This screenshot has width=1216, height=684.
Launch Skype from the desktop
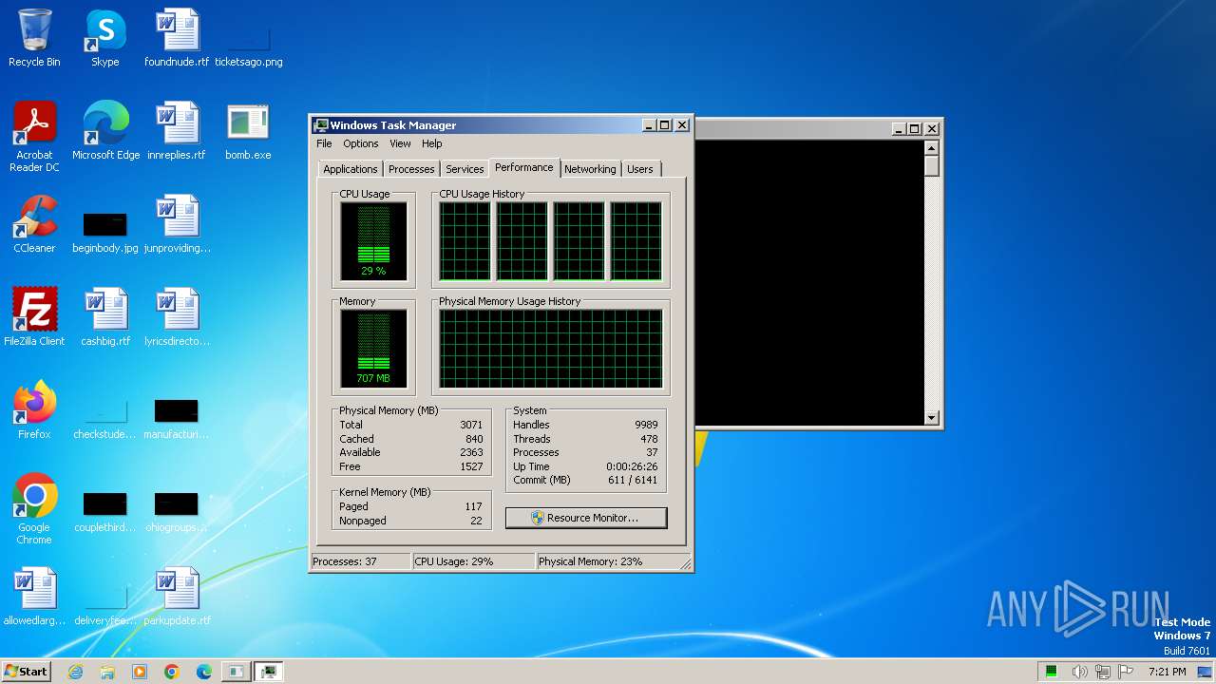pos(105,38)
